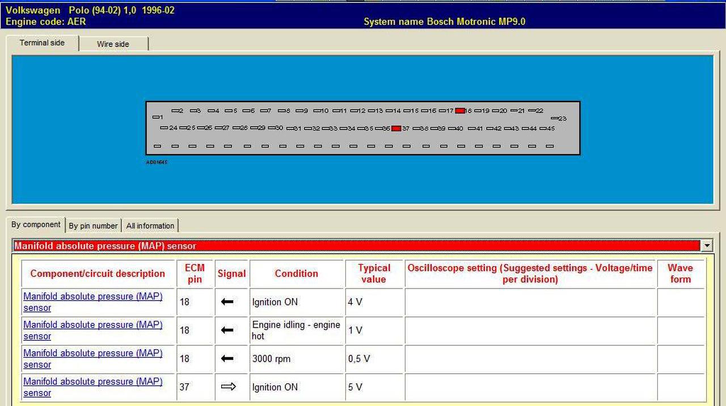
Task: Select the Engine idling - engine hot condition cell
Action: pyautogui.click(x=297, y=330)
